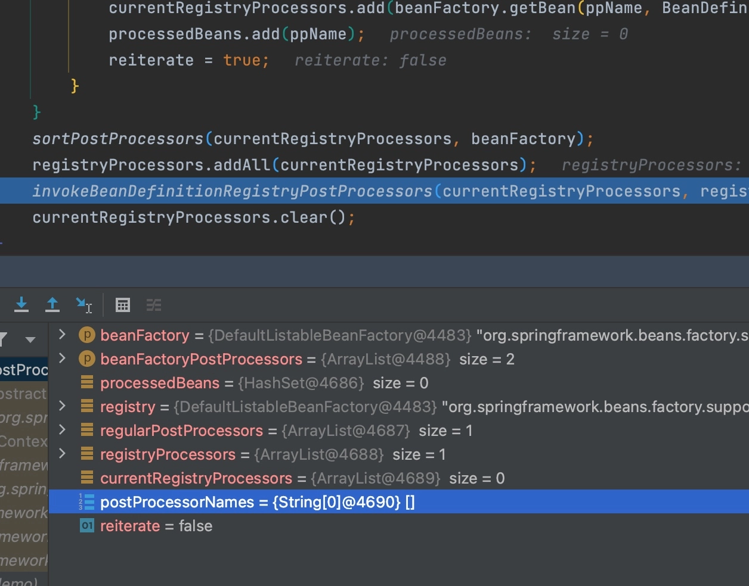749x586 pixels.
Task: Open the frames filter dropdown arrow
Action: coord(30,340)
